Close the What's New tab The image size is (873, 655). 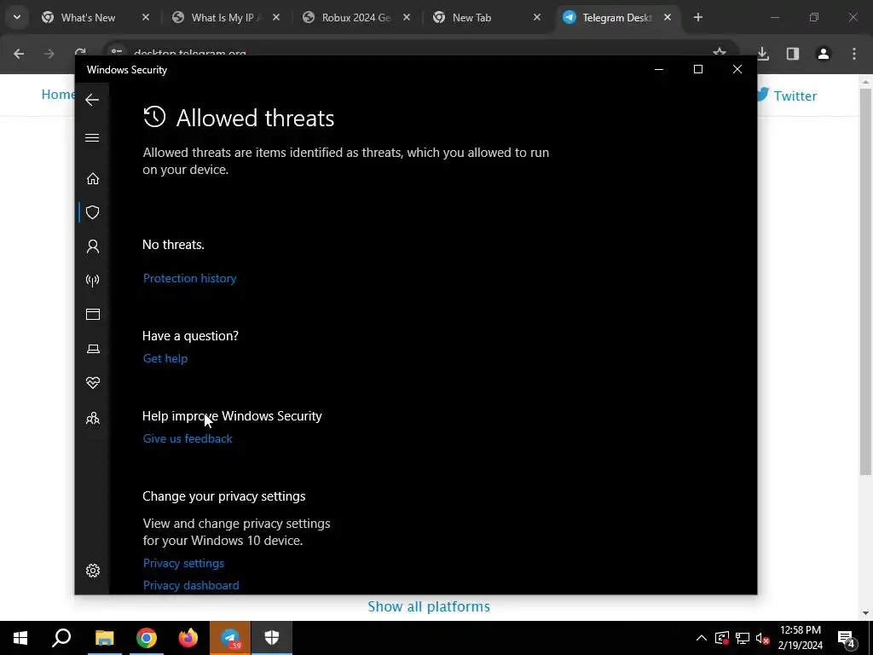tap(146, 17)
